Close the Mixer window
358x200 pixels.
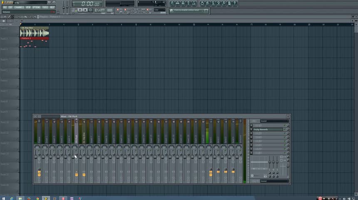pos(288,116)
